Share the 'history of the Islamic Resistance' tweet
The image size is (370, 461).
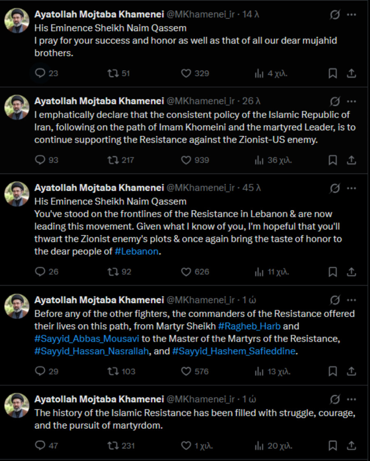(351, 445)
